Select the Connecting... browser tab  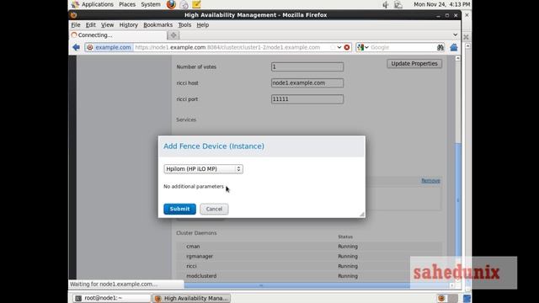(118, 35)
